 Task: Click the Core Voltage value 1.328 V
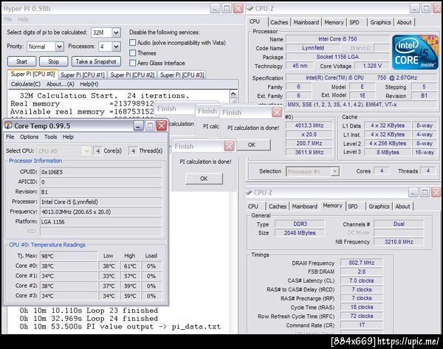372,66
